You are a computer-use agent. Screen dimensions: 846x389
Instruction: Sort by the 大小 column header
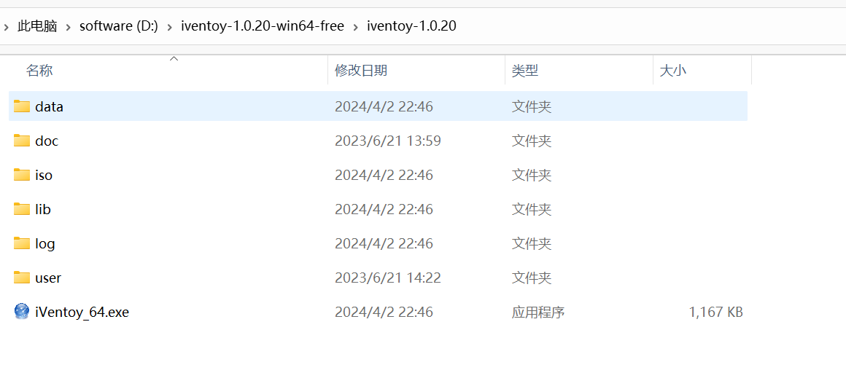coord(673,70)
